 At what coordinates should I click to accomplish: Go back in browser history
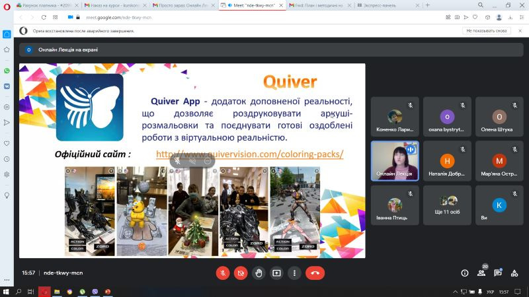pos(21,17)
